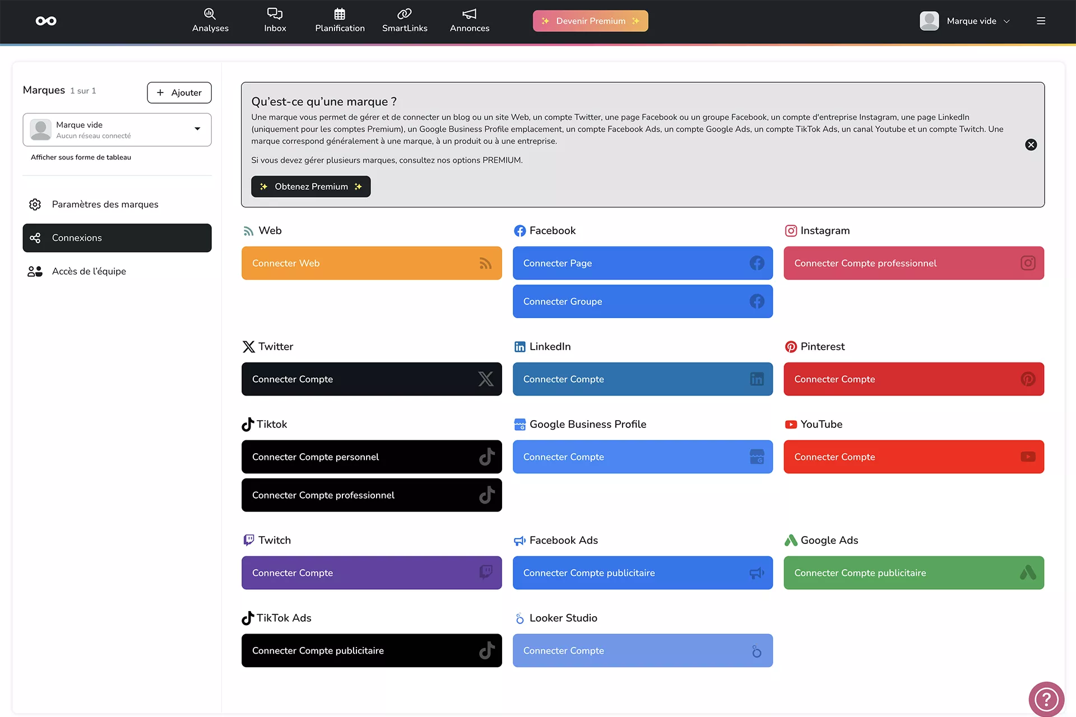Open the Analyses section
Viewport: 1076px width, 717px height.
210,21
